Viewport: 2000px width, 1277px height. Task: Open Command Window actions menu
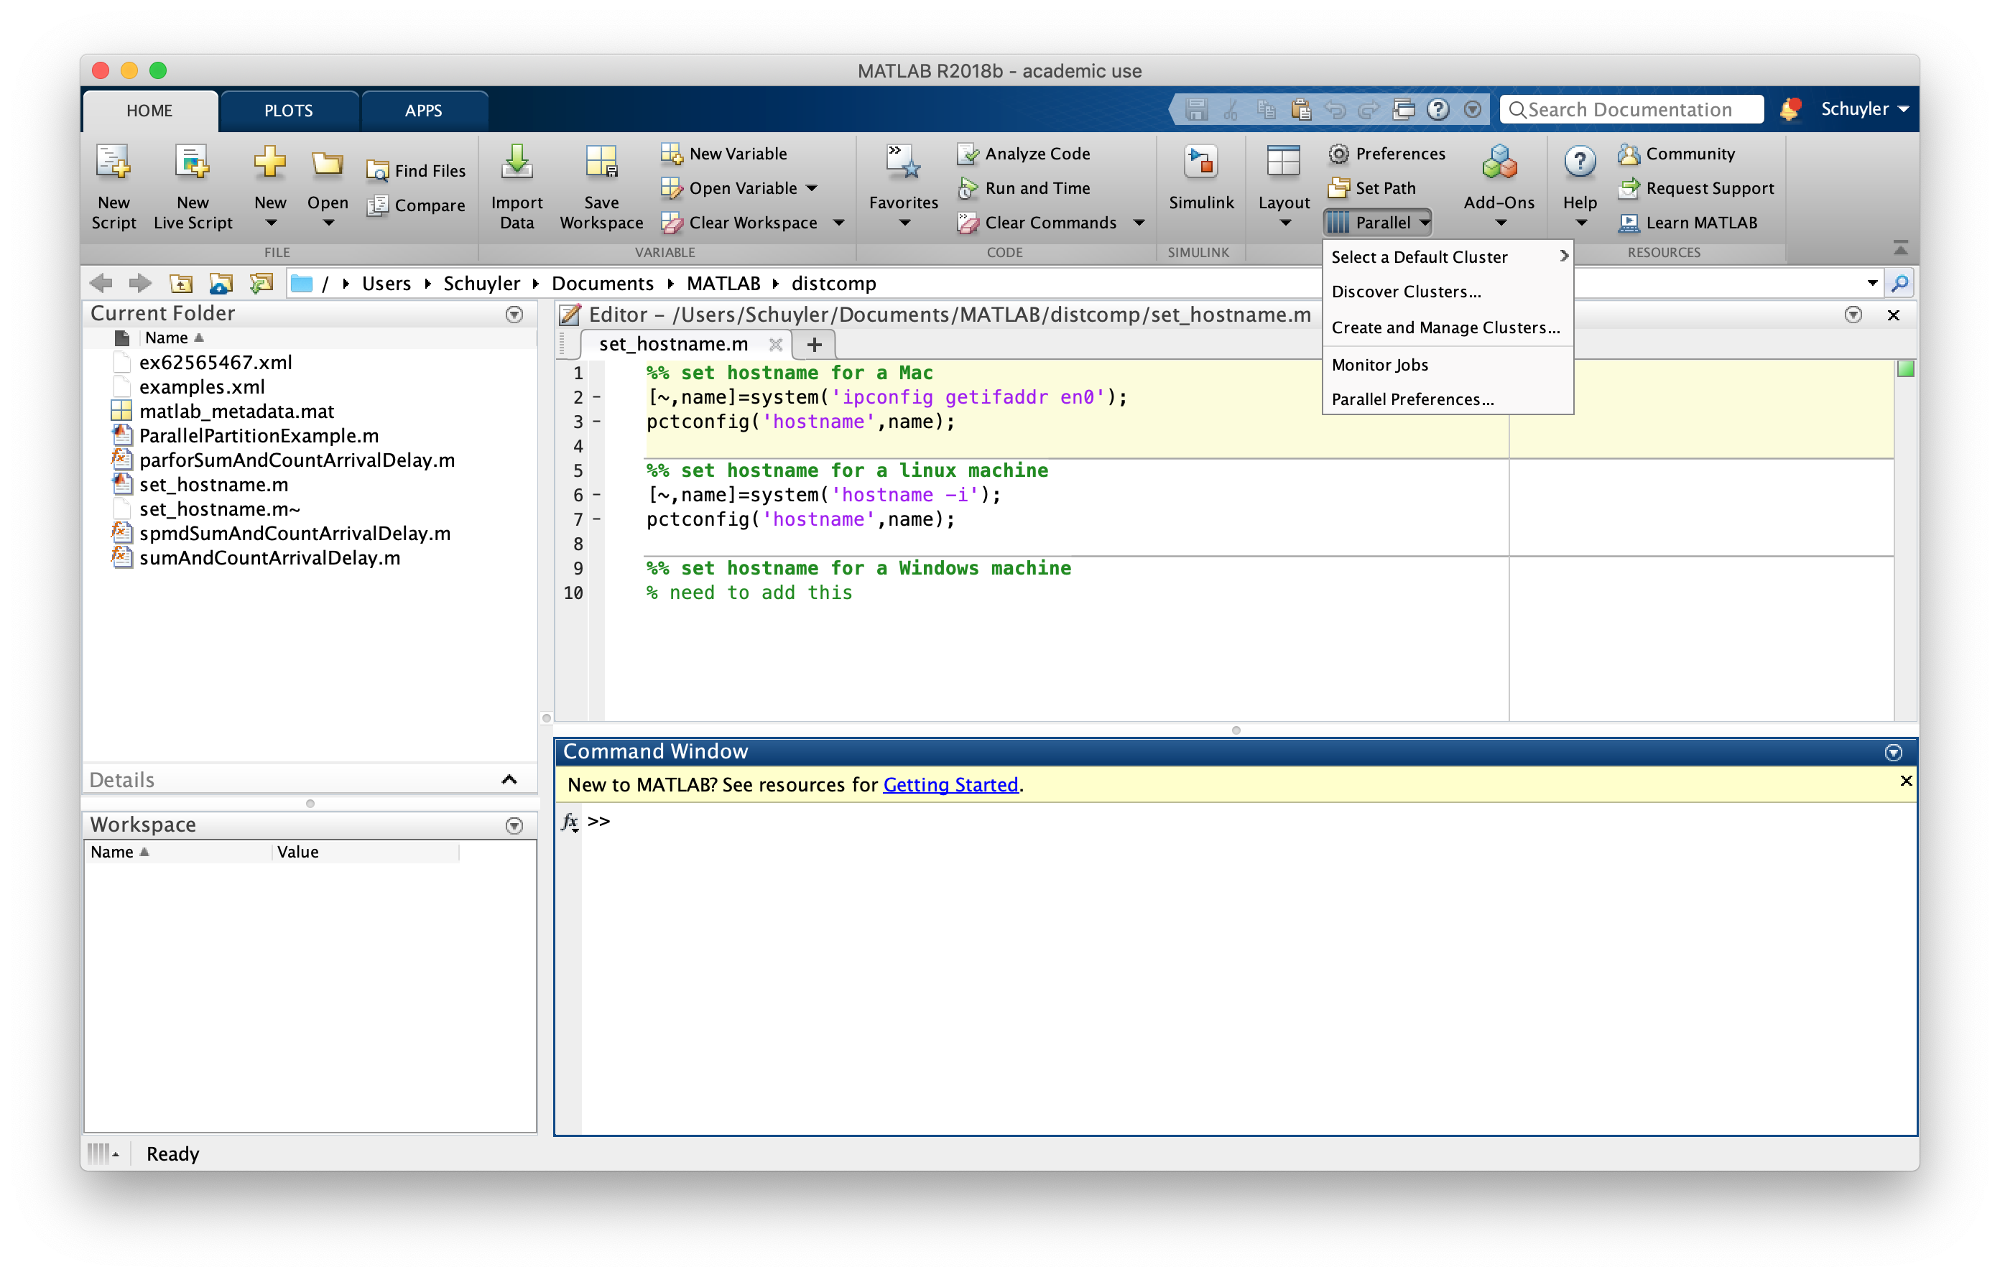point(1894,753)
